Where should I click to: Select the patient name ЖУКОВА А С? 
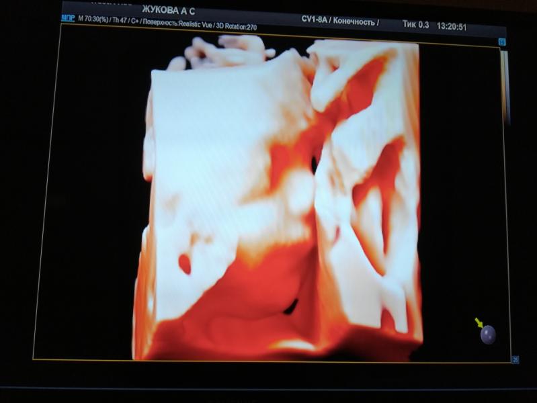(x=169, y=11)
